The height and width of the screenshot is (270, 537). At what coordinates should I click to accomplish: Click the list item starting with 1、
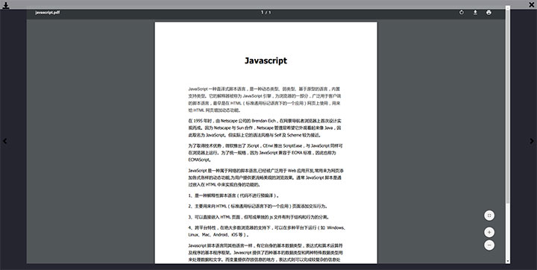[233, 195]
